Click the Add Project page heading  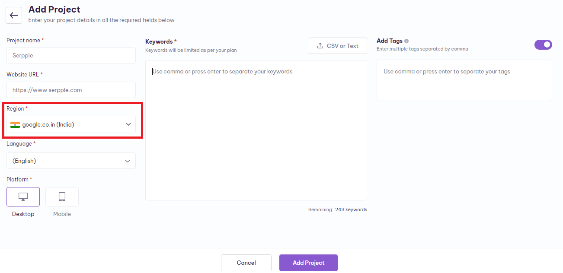54,9
